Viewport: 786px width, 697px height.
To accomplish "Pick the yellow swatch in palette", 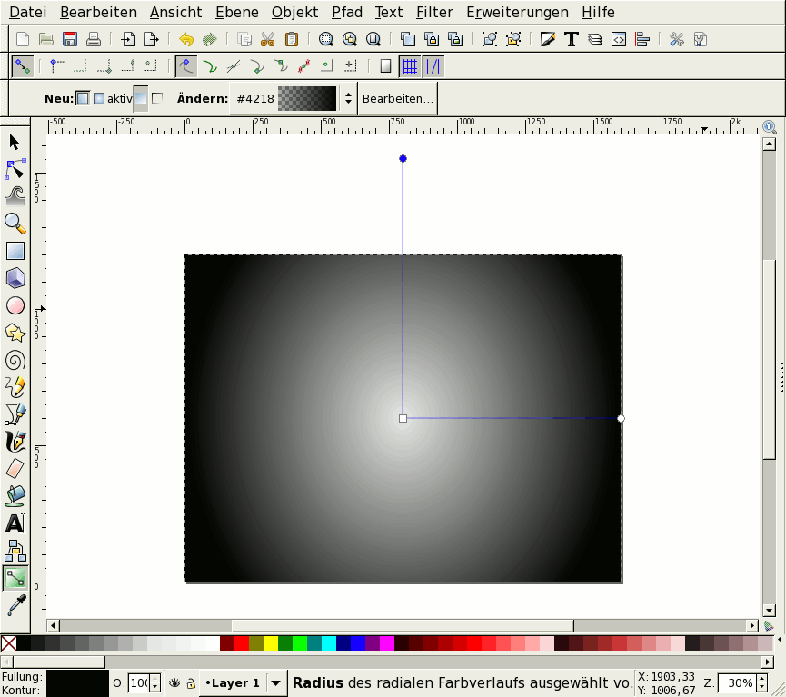I will click(270, 643).
